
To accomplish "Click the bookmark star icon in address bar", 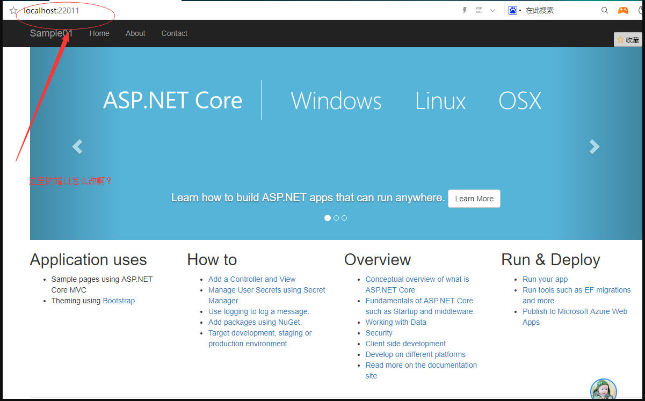I will pos(13,11).
